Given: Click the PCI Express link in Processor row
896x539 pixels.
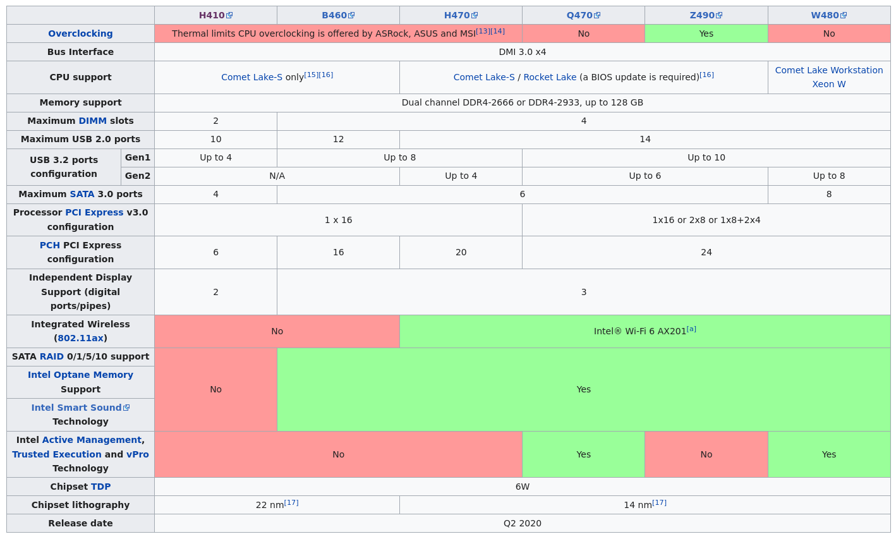Looking at the screenshot, I should pyautogui.click(x=94, y=212).
